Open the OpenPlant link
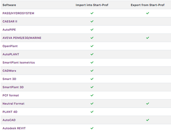This screenshot has height=134, width=171. 10,46
